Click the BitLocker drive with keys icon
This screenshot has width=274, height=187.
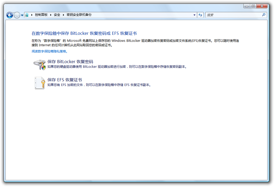(x=40, y=65)
